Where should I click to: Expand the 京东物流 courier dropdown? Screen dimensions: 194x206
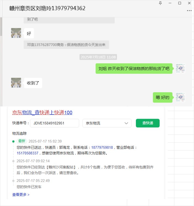tap(107, 123)
